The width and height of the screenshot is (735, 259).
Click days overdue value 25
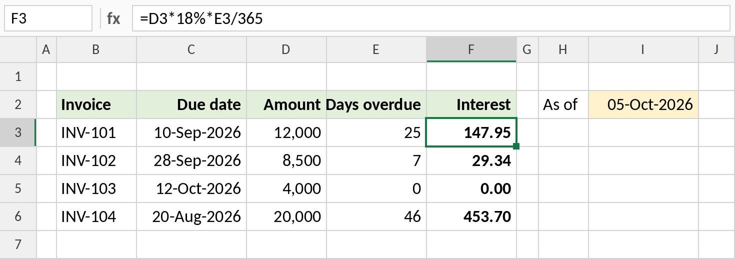376,132
